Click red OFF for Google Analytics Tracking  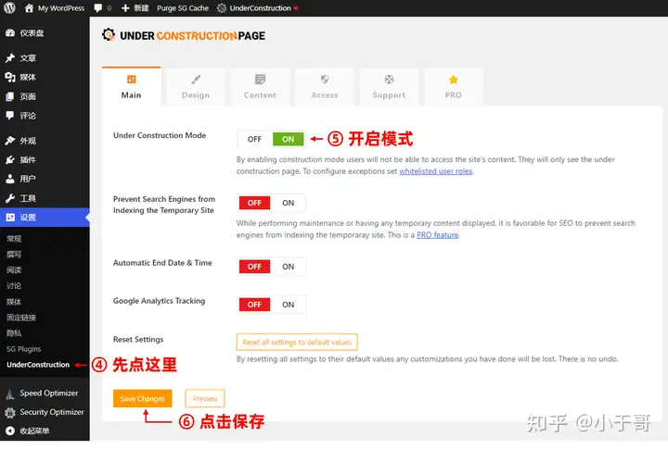click(254, 305)
